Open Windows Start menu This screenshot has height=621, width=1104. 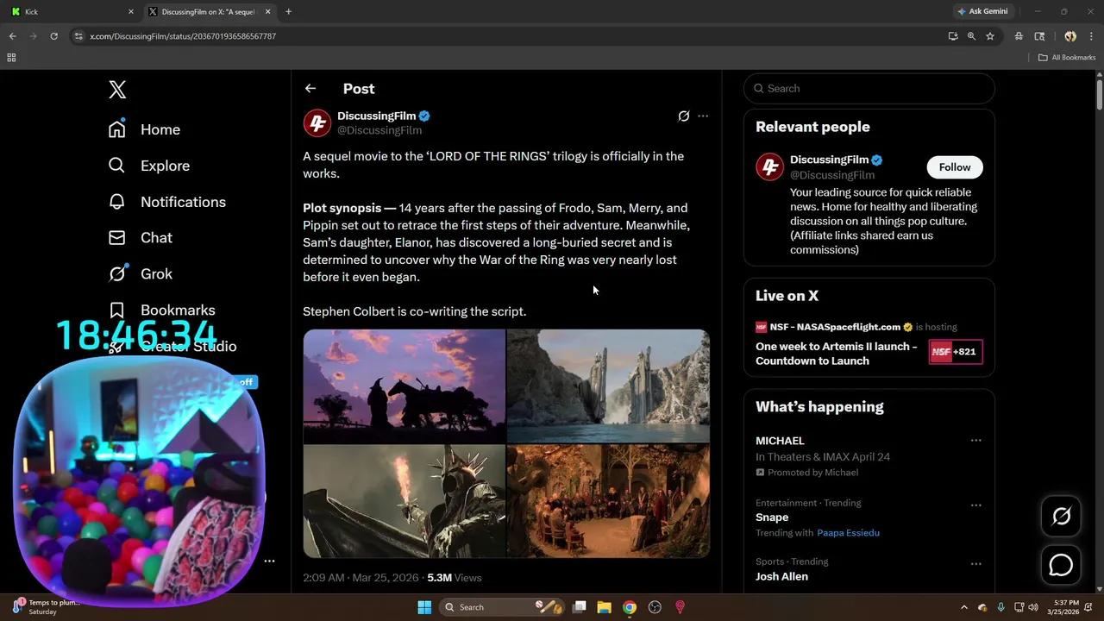(x=424, y=607)
